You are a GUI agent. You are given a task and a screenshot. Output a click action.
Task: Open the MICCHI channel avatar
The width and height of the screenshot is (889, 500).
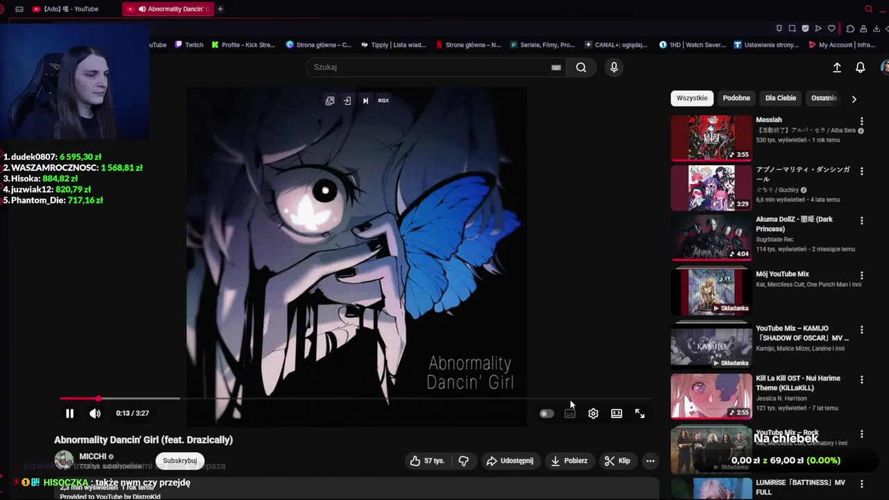64,460
